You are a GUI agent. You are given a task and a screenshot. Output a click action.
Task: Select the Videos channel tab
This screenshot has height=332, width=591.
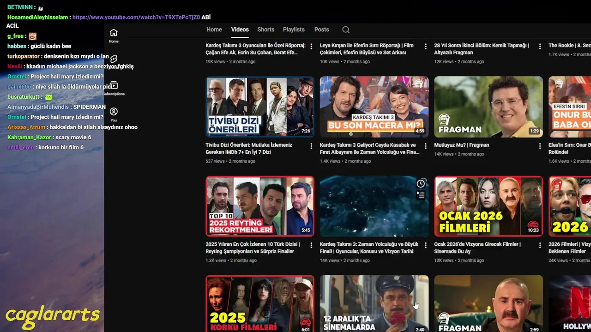240,30
